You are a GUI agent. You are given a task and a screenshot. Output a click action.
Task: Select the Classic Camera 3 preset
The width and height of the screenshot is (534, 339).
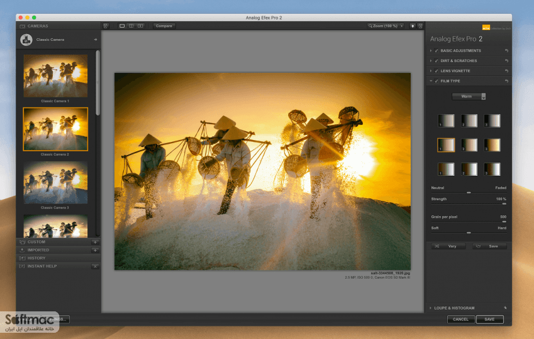pyautogui.click(x=55, y=183)
